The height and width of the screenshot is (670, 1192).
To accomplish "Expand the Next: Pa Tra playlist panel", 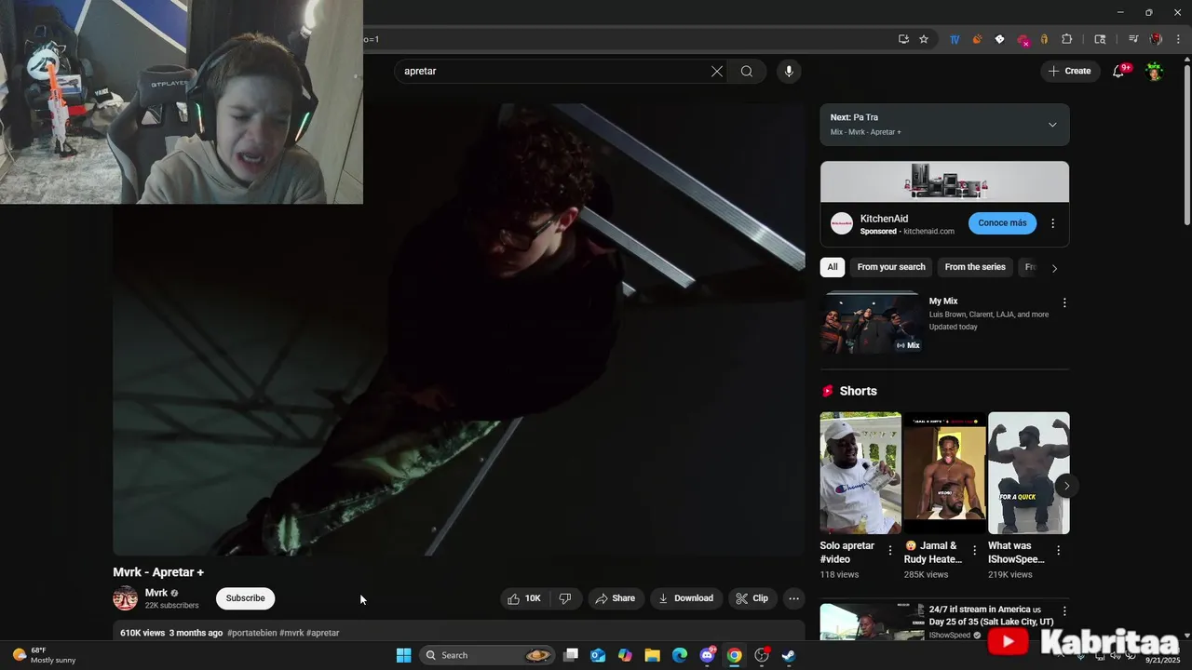I will pos(1052,125).
